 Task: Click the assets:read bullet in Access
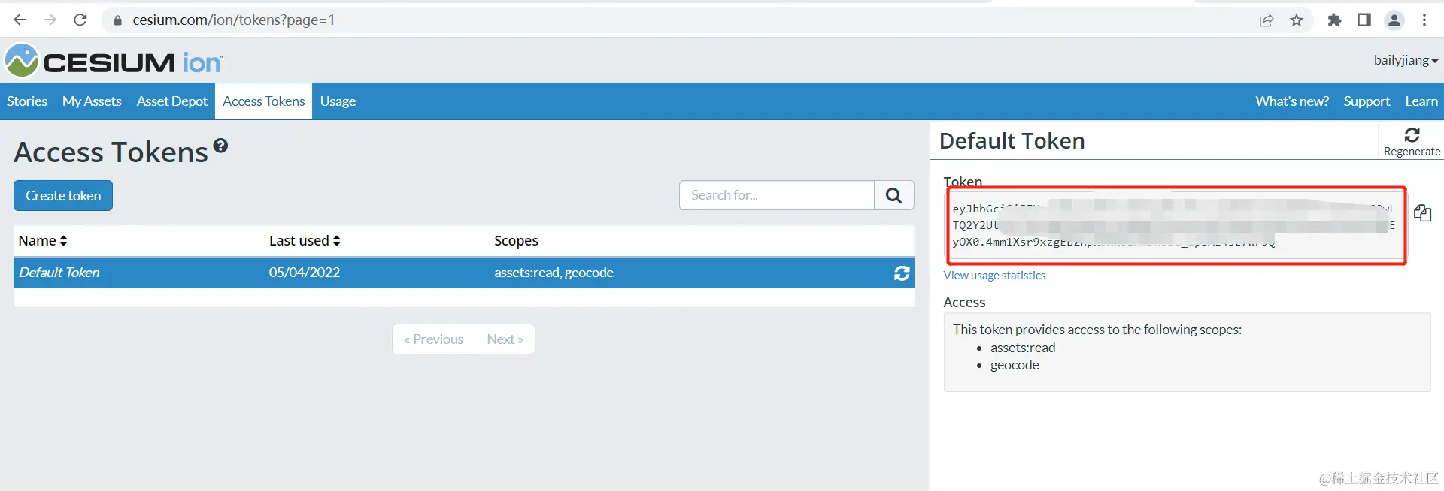tap(1023, 348)
